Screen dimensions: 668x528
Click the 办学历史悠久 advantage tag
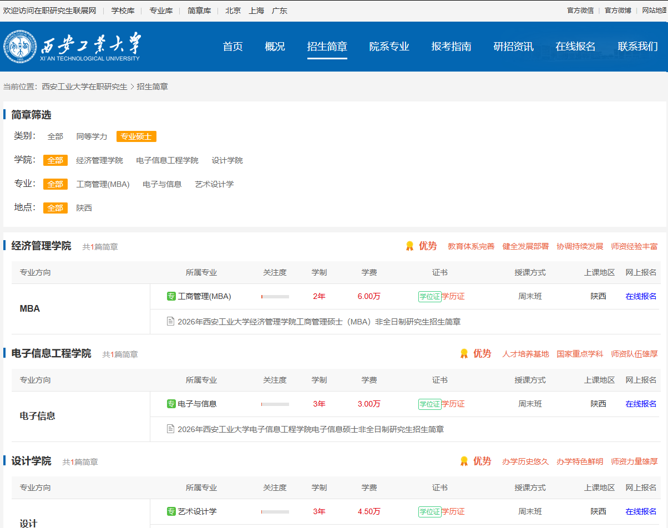525,461
